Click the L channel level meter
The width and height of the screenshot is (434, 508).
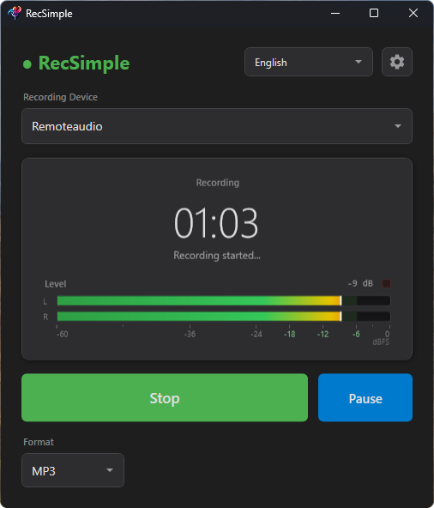point(224,300)
